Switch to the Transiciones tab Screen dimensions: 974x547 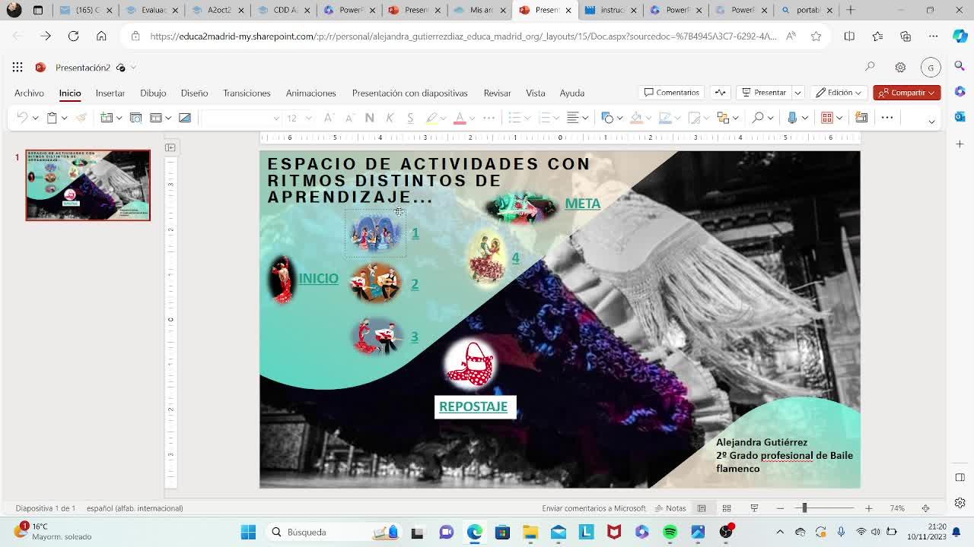tap(247, 93)
